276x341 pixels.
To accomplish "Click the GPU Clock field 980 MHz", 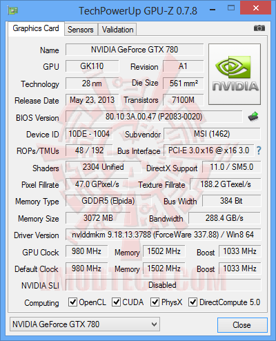I will (87, 251).
